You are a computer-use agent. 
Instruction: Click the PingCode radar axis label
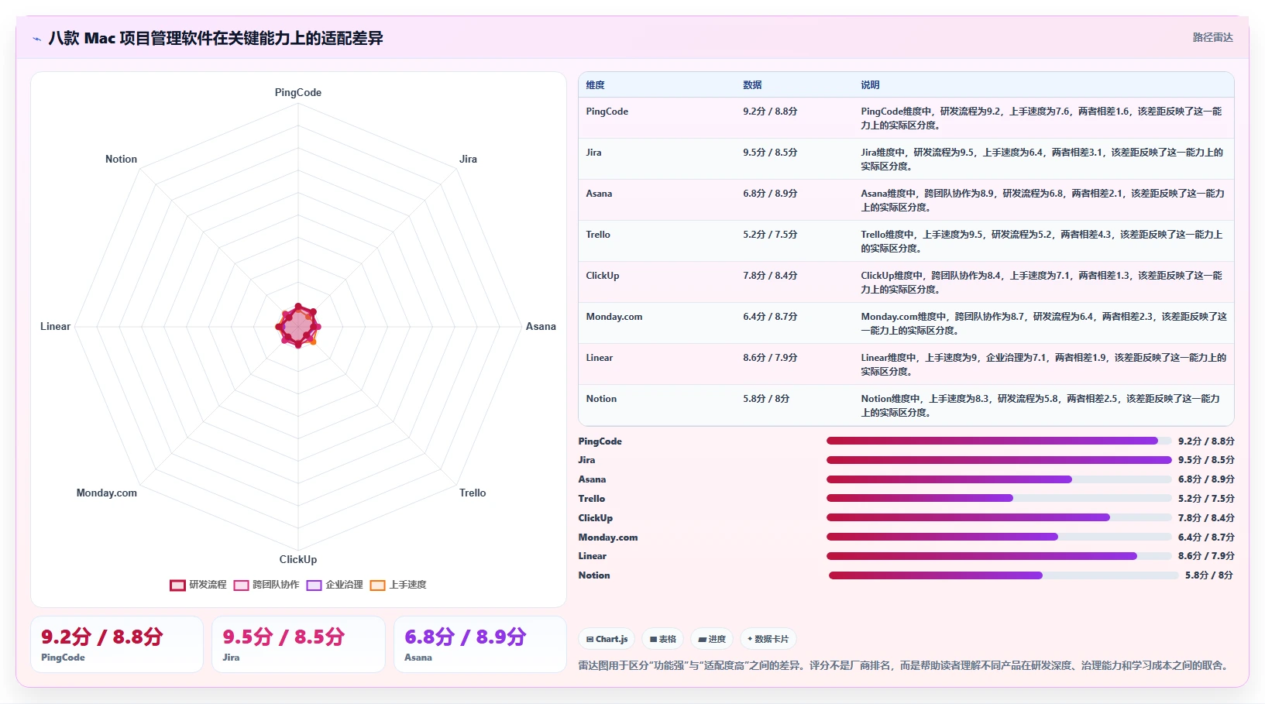298,92
